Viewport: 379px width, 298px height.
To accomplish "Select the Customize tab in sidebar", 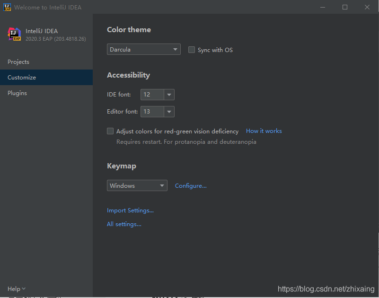I will pyautogui.click(x=22, y=78).
